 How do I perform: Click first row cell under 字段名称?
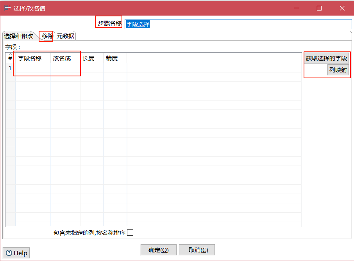click(33, 68)
